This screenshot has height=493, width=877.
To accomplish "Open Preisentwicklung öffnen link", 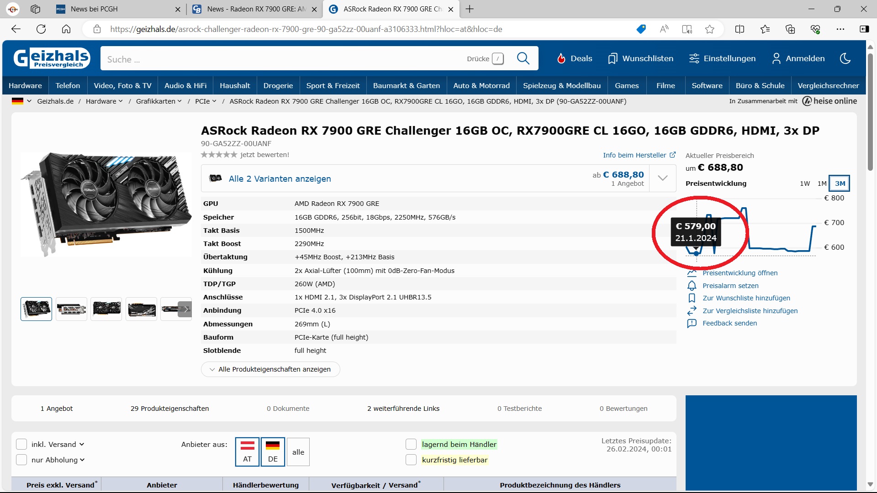I will click(x=740, y=273).
